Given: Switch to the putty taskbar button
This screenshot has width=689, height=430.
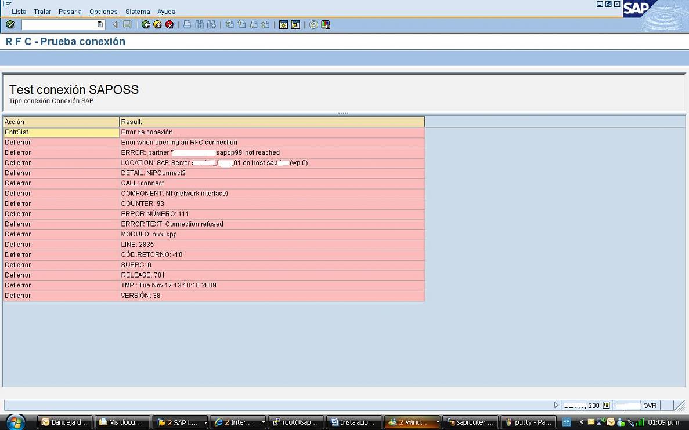Looking at the screenshot, I should tap(528, 422).
